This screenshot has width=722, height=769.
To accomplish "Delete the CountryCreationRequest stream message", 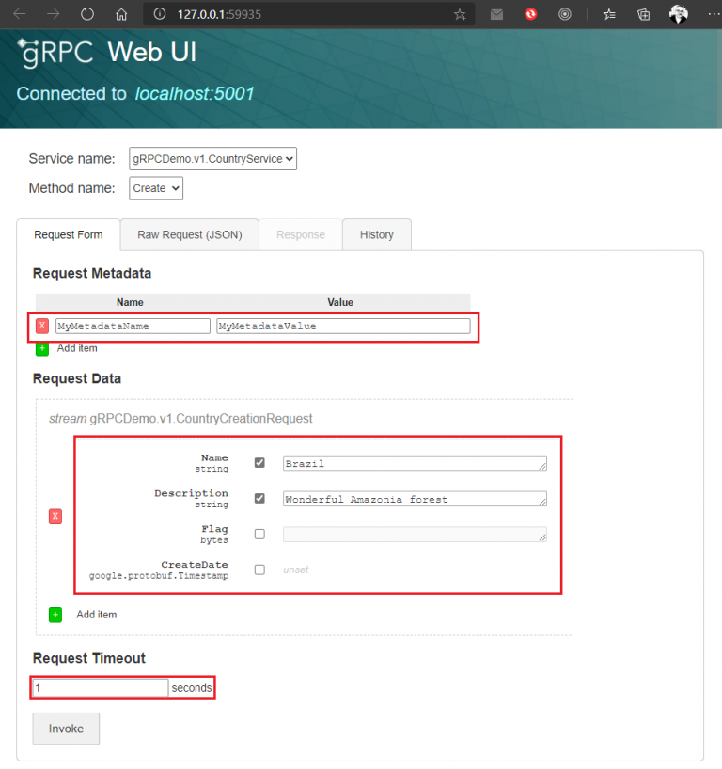I will pos(55,516).
